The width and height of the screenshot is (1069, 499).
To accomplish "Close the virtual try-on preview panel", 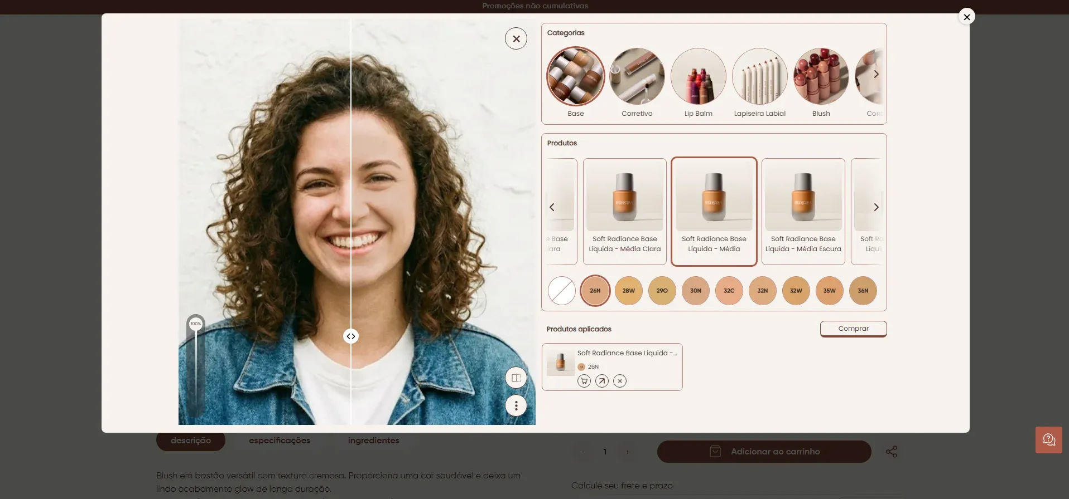I will (x=516, y=38).
